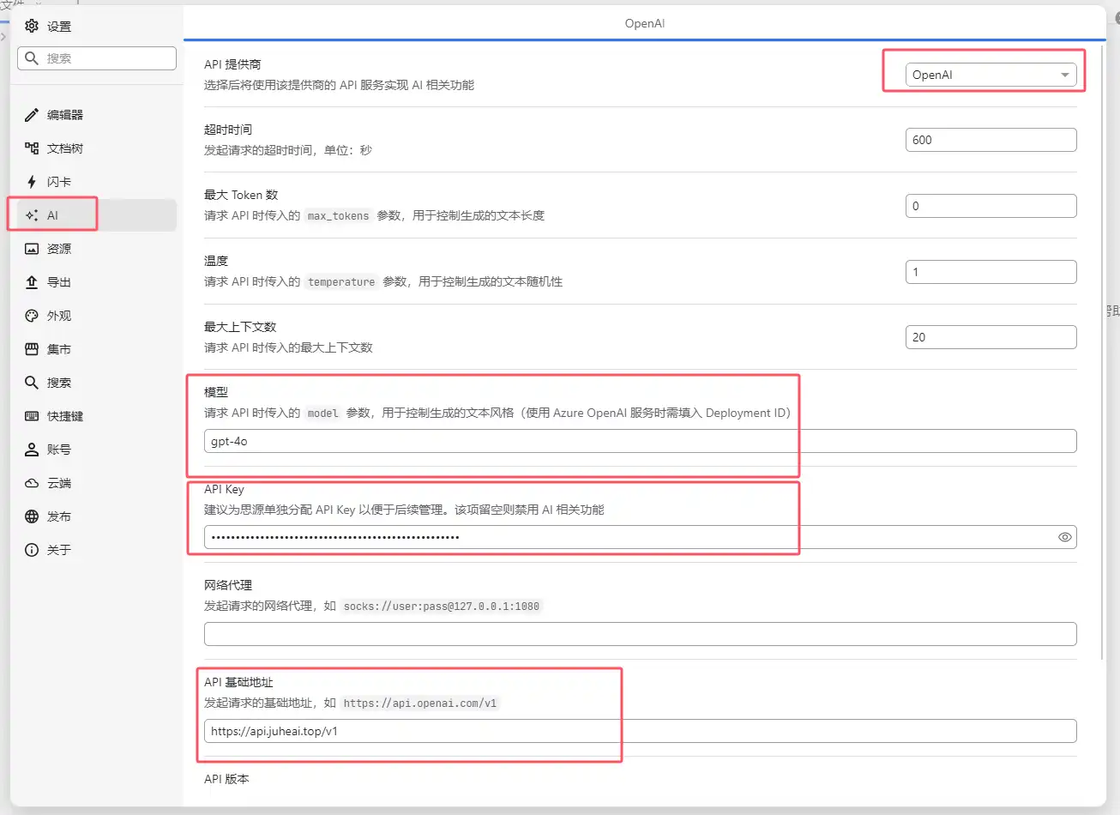Expand the OpenAI provider selector
The image size is (1120, 815).
pyautogui.click(x=991, y=75)
